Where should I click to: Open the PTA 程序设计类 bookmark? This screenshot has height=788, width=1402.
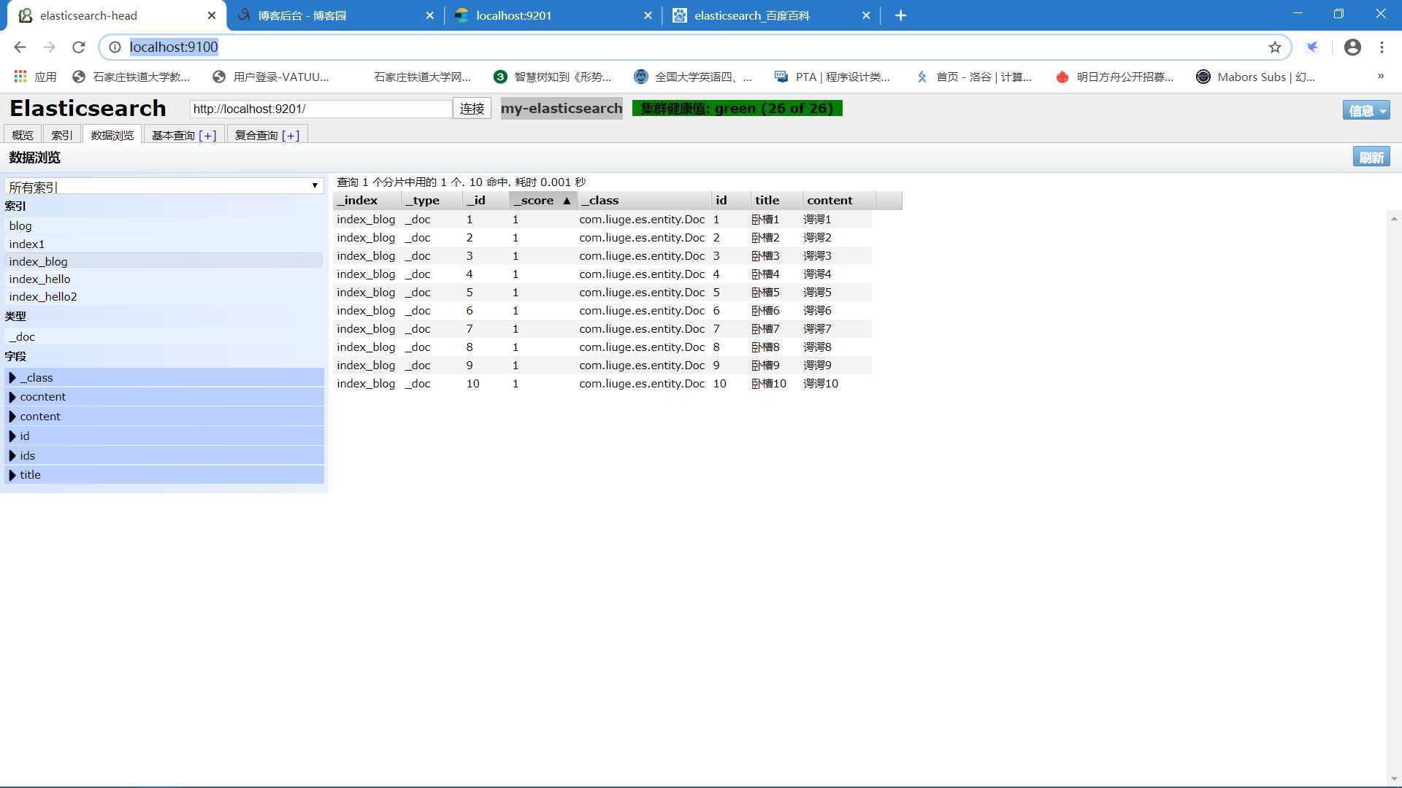pos(832,77)
